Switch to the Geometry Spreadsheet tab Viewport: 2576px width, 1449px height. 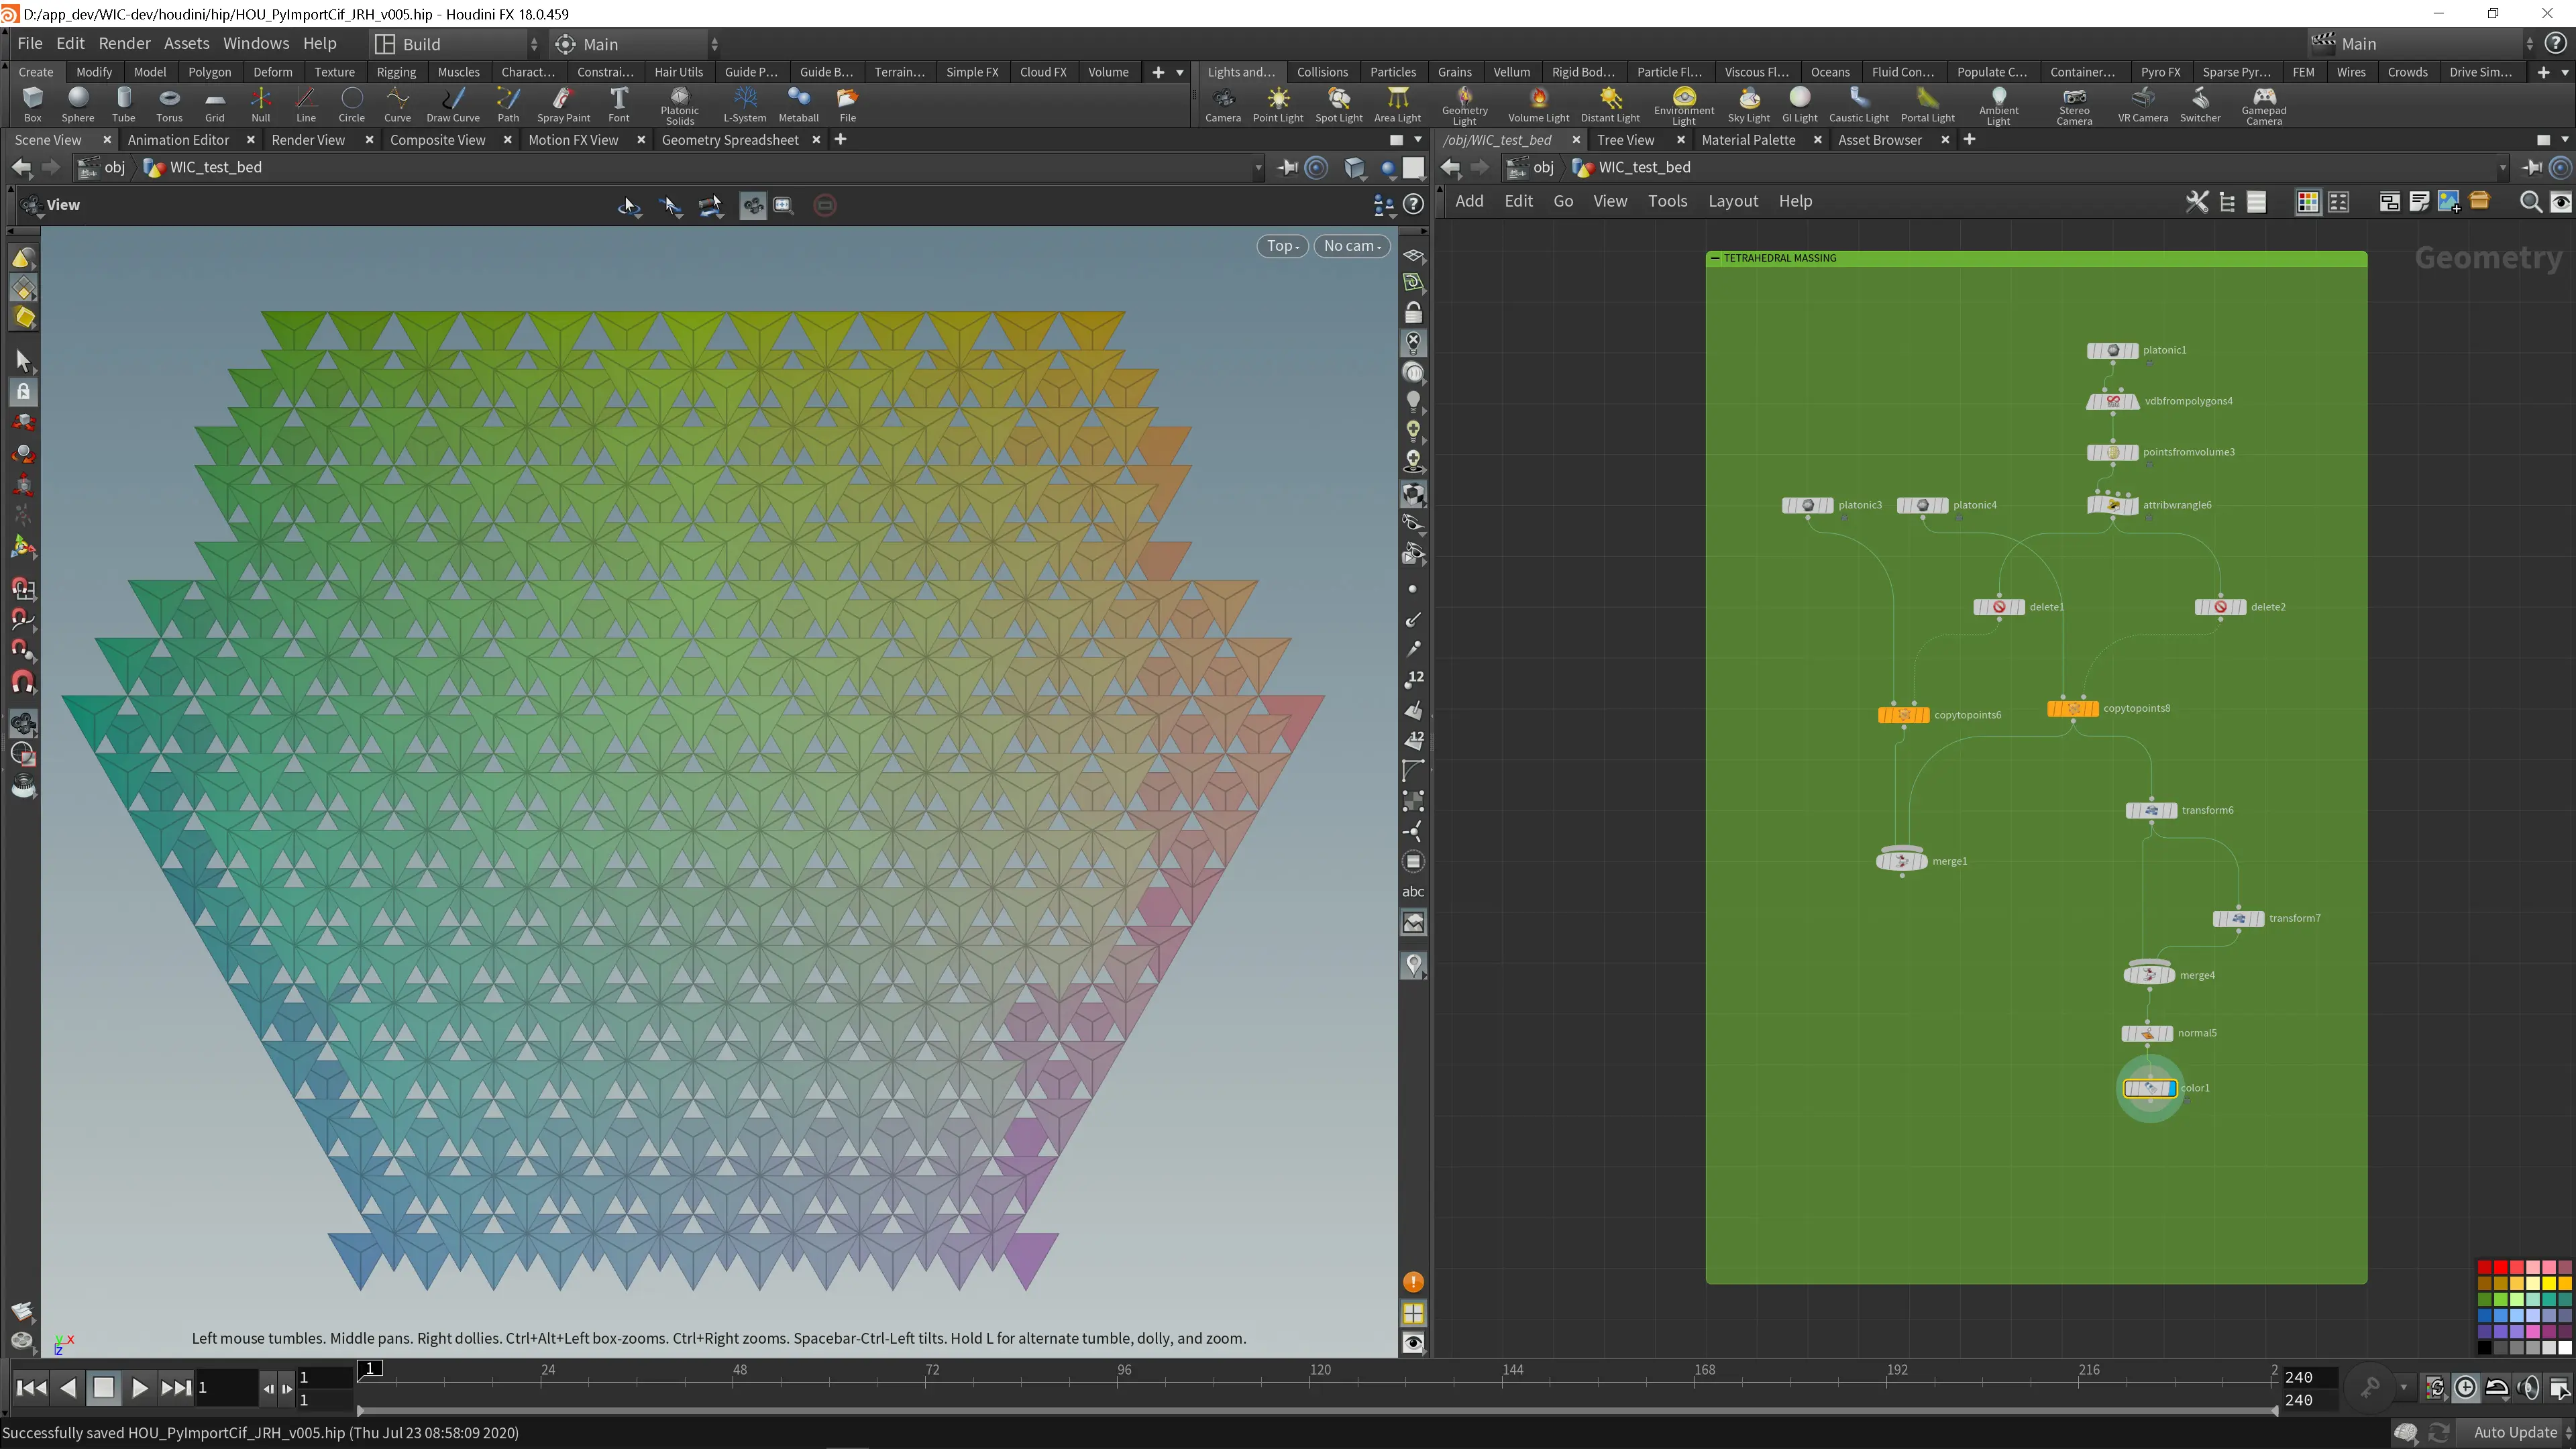point(730,140)
